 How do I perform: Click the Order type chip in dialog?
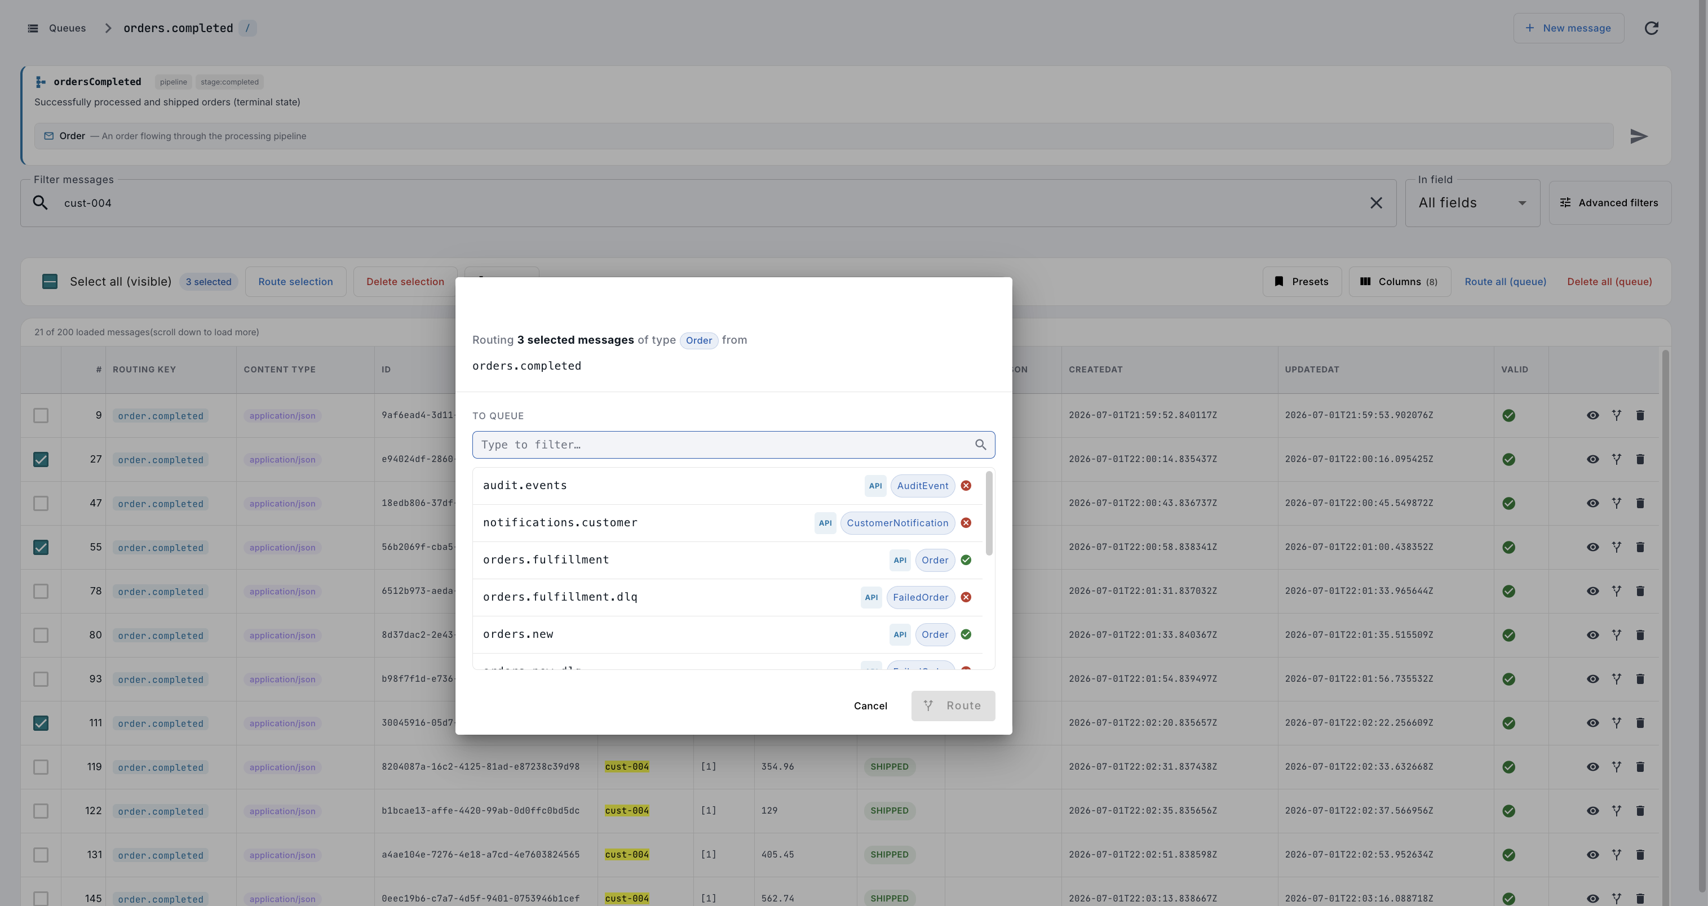pos(699,341)
